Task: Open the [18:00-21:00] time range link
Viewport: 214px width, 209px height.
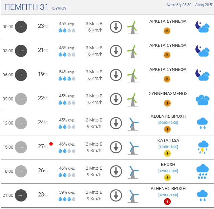Action: (168, 195)
